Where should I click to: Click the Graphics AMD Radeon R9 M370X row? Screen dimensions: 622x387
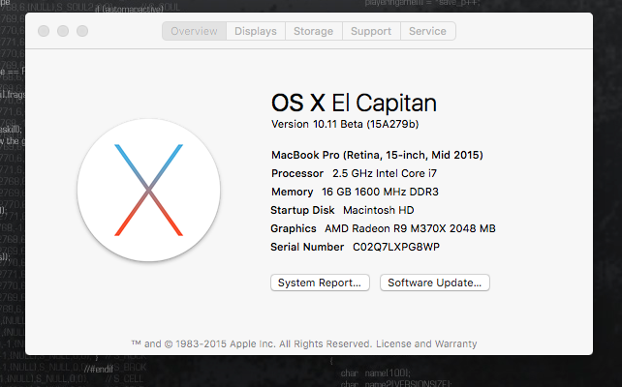pyautogui.click(x=383, y=228)
